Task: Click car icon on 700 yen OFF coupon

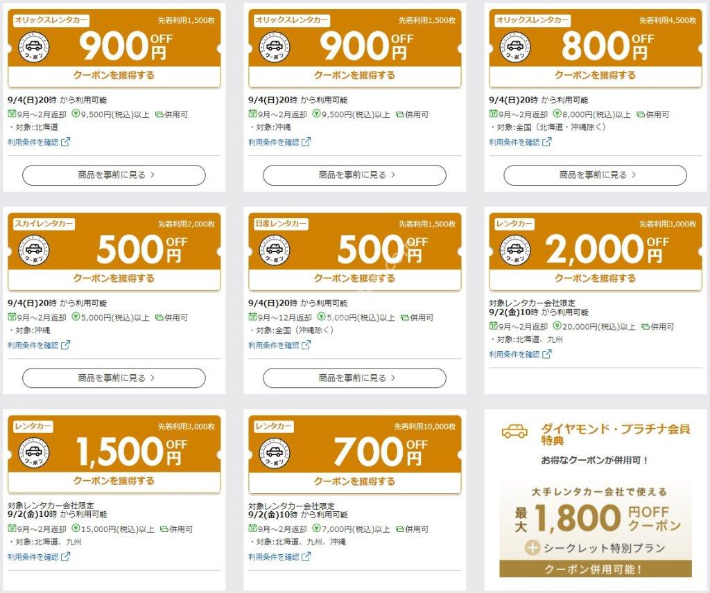Action: coord(275,453)
